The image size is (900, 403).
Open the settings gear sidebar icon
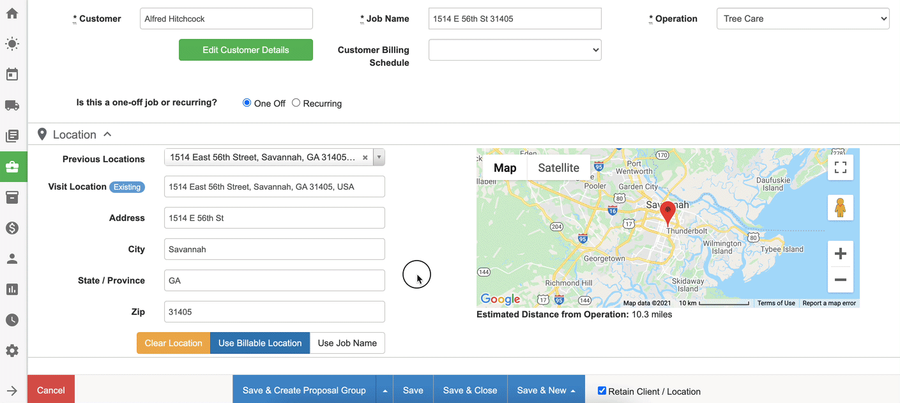(12, 351)
